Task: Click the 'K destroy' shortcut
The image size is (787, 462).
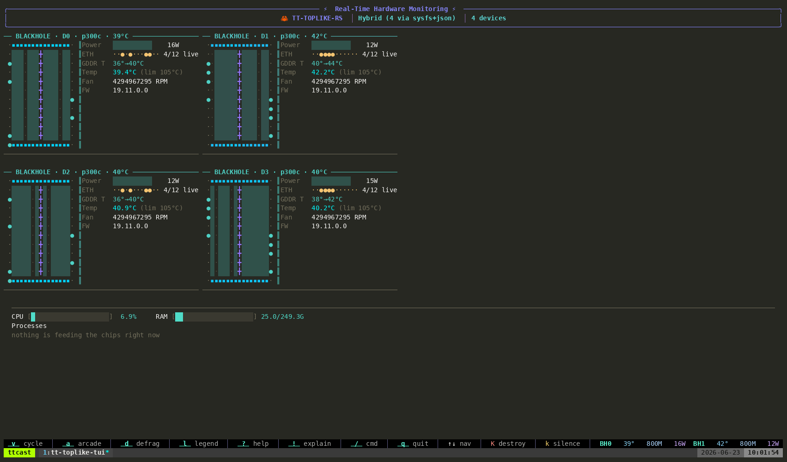Action: pos(508,444)
